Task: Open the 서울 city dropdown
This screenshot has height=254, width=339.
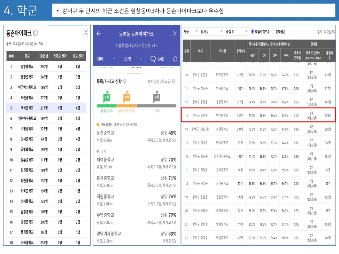Action: (x=191, y=32)
